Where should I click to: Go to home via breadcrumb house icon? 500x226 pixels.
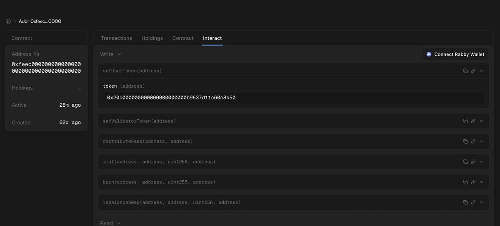click(8, 21)
